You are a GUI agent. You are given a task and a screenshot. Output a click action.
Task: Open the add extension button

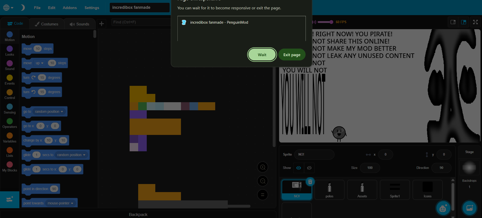pyautogui.click(x=10, y=200)
